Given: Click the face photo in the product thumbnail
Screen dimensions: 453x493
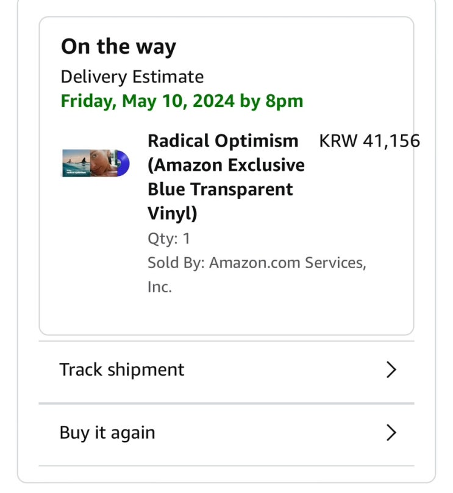Looking at the screenshot, I should pos(99,163).
